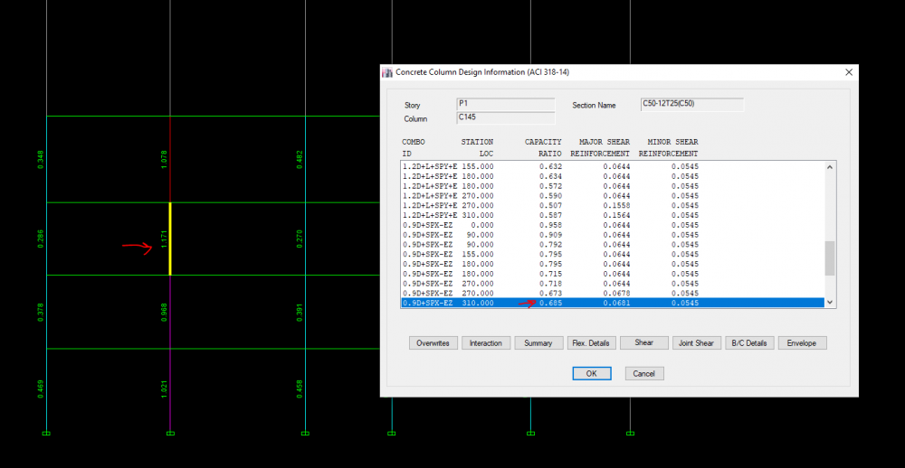Click the Envelope button
Image resolution: width=905 pixels, height=468 pixels.
(802, 343)
